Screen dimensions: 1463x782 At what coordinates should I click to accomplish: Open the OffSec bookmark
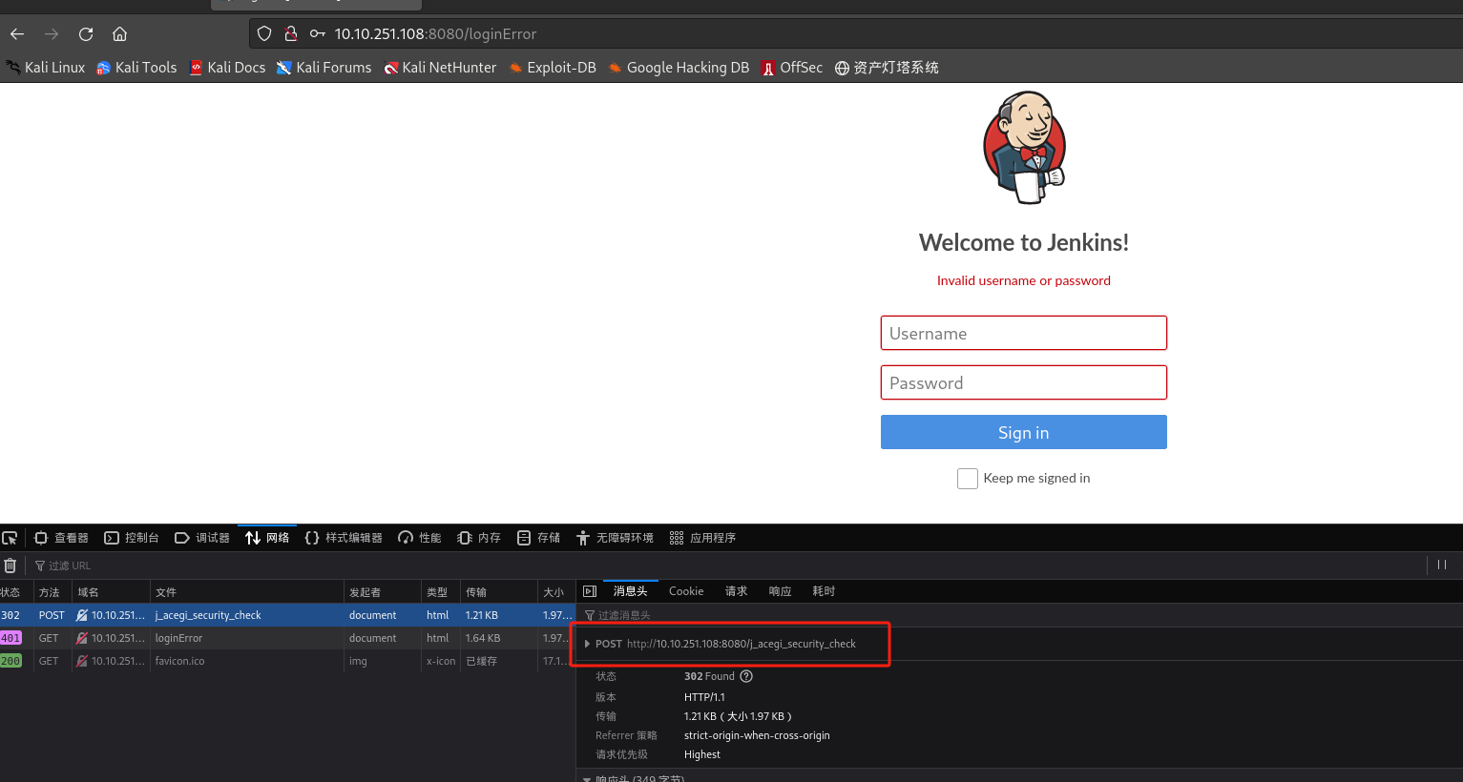coord(792,68)
